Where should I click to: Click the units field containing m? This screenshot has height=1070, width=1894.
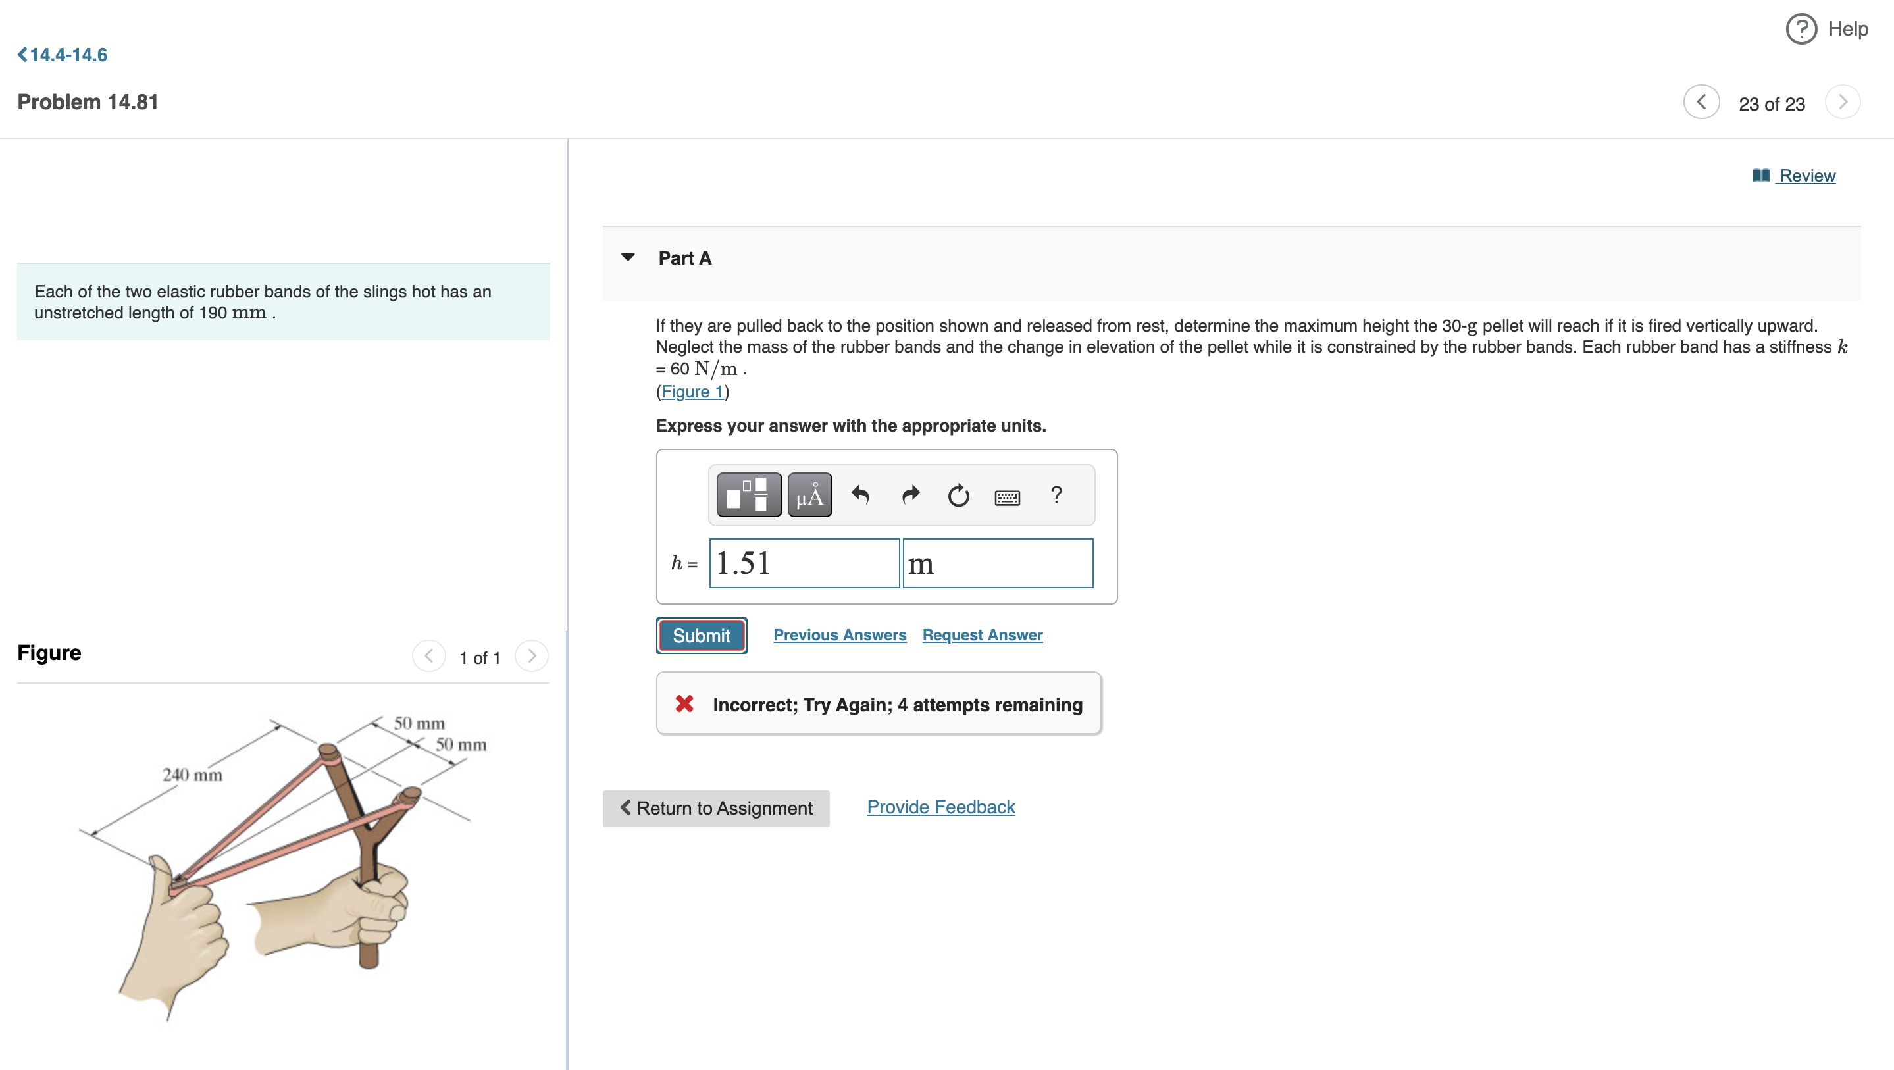(997, 563)
